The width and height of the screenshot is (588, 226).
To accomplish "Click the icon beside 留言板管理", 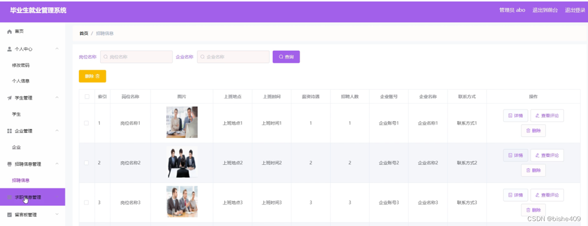I will point(9,214).
